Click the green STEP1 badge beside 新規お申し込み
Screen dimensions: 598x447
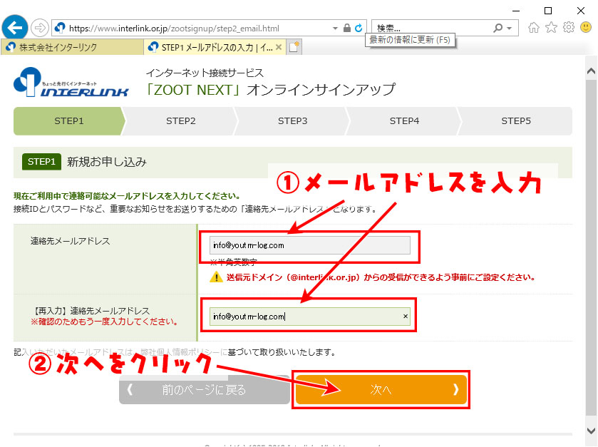pyautogui.click(x=41, y=162)
